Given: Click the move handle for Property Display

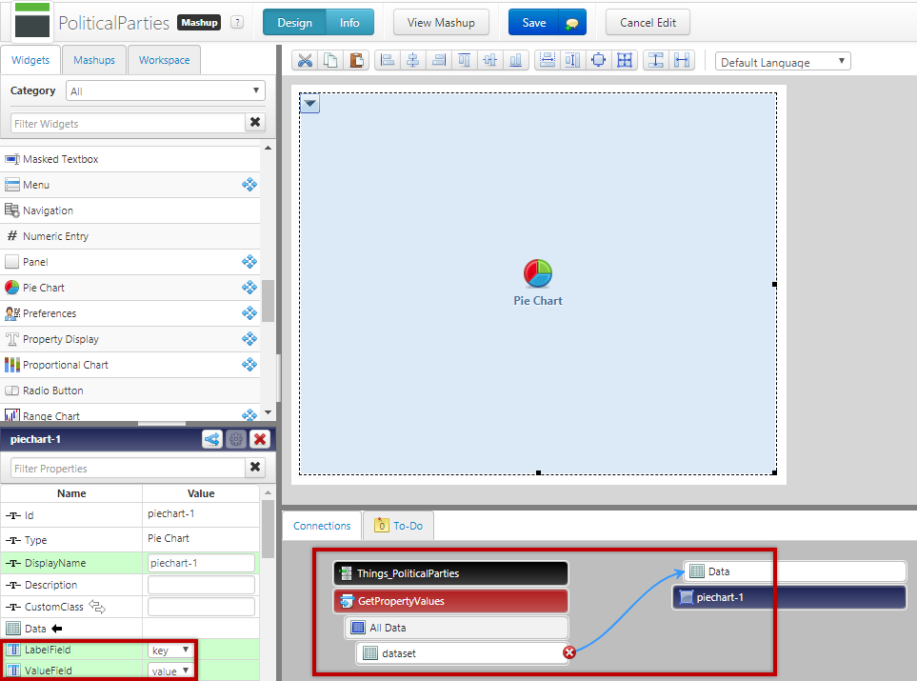Looking at the screenshot, I should point(249,339).
